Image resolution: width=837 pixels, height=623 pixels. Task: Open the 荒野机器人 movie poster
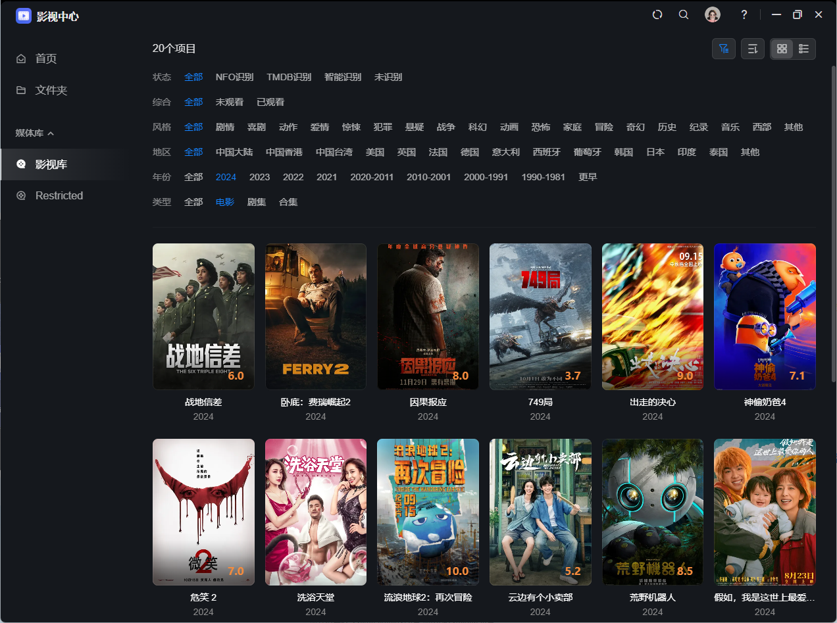653,512
